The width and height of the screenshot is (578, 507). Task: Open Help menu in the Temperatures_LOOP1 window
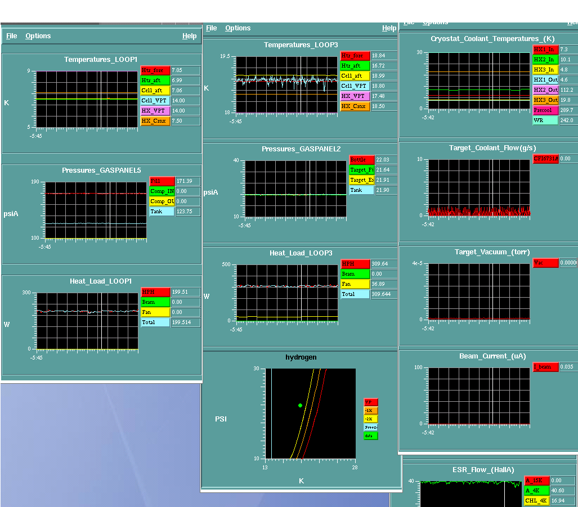(x=190, y=36)
